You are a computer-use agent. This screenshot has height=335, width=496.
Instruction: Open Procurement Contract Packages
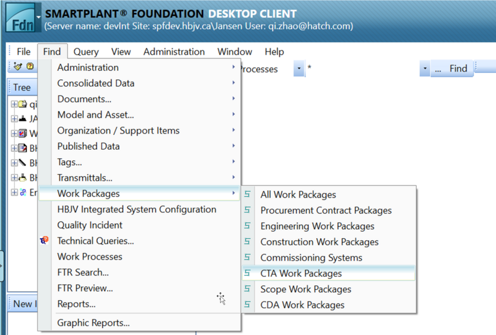(x=329, y=210)
